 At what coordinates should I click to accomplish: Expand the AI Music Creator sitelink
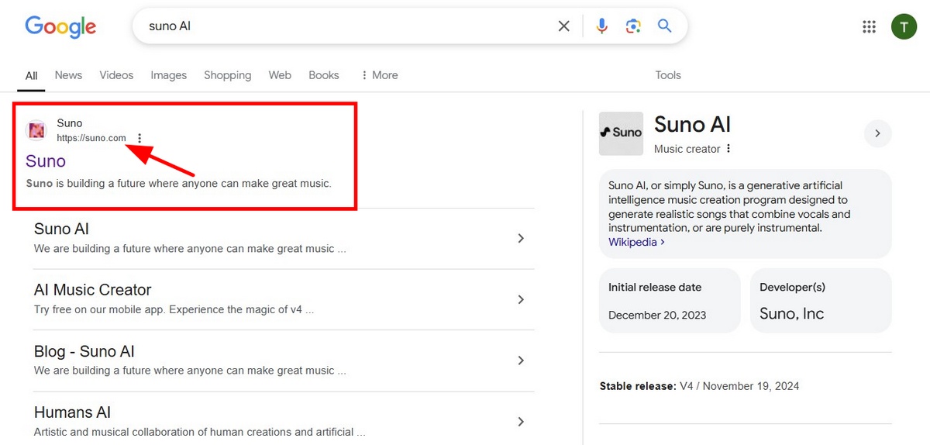tap(521, 299)
